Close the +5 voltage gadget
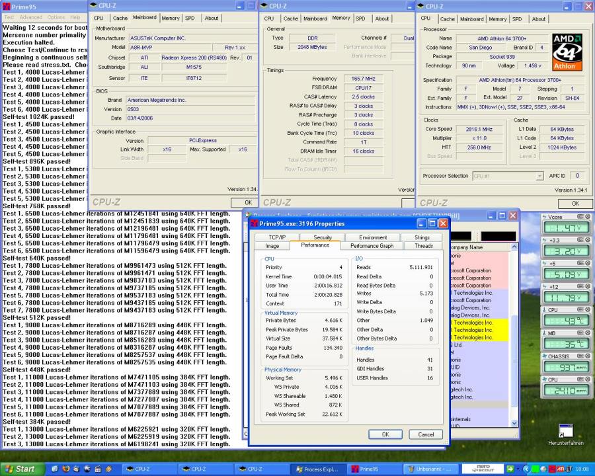 (x=588, y=263)
